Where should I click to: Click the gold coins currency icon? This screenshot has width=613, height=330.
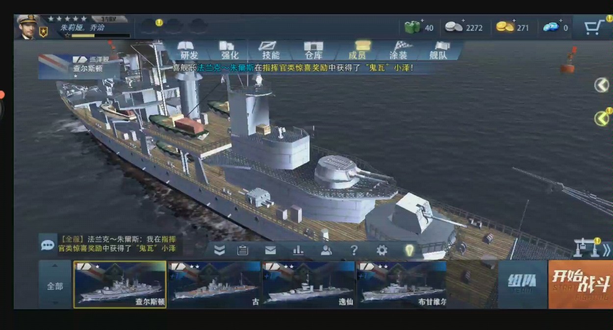click(x=505, y=27)
